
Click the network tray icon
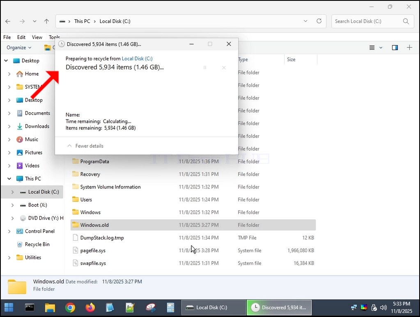(353, 308)
